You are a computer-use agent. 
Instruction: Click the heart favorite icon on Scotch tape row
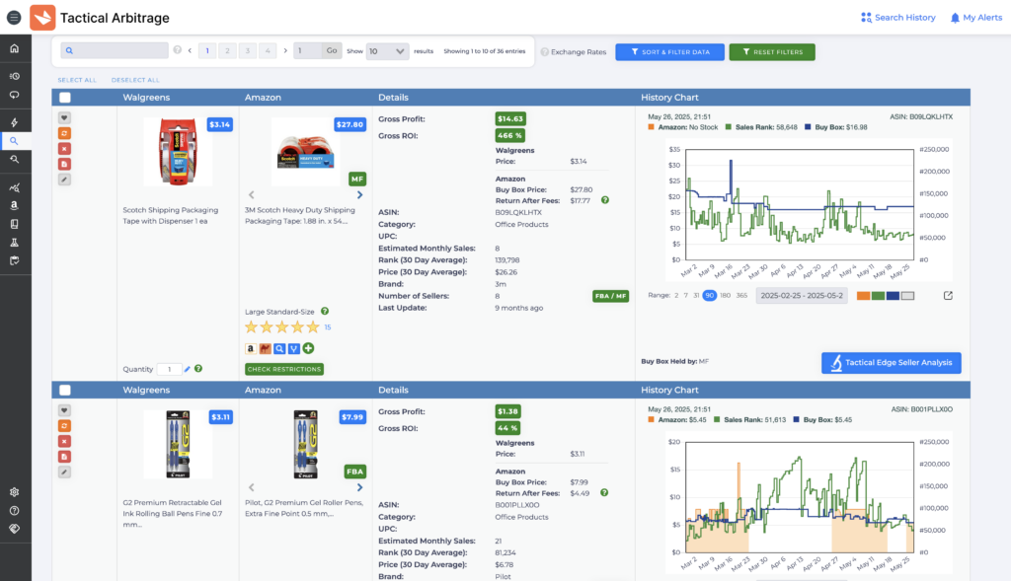click(64, 118)
